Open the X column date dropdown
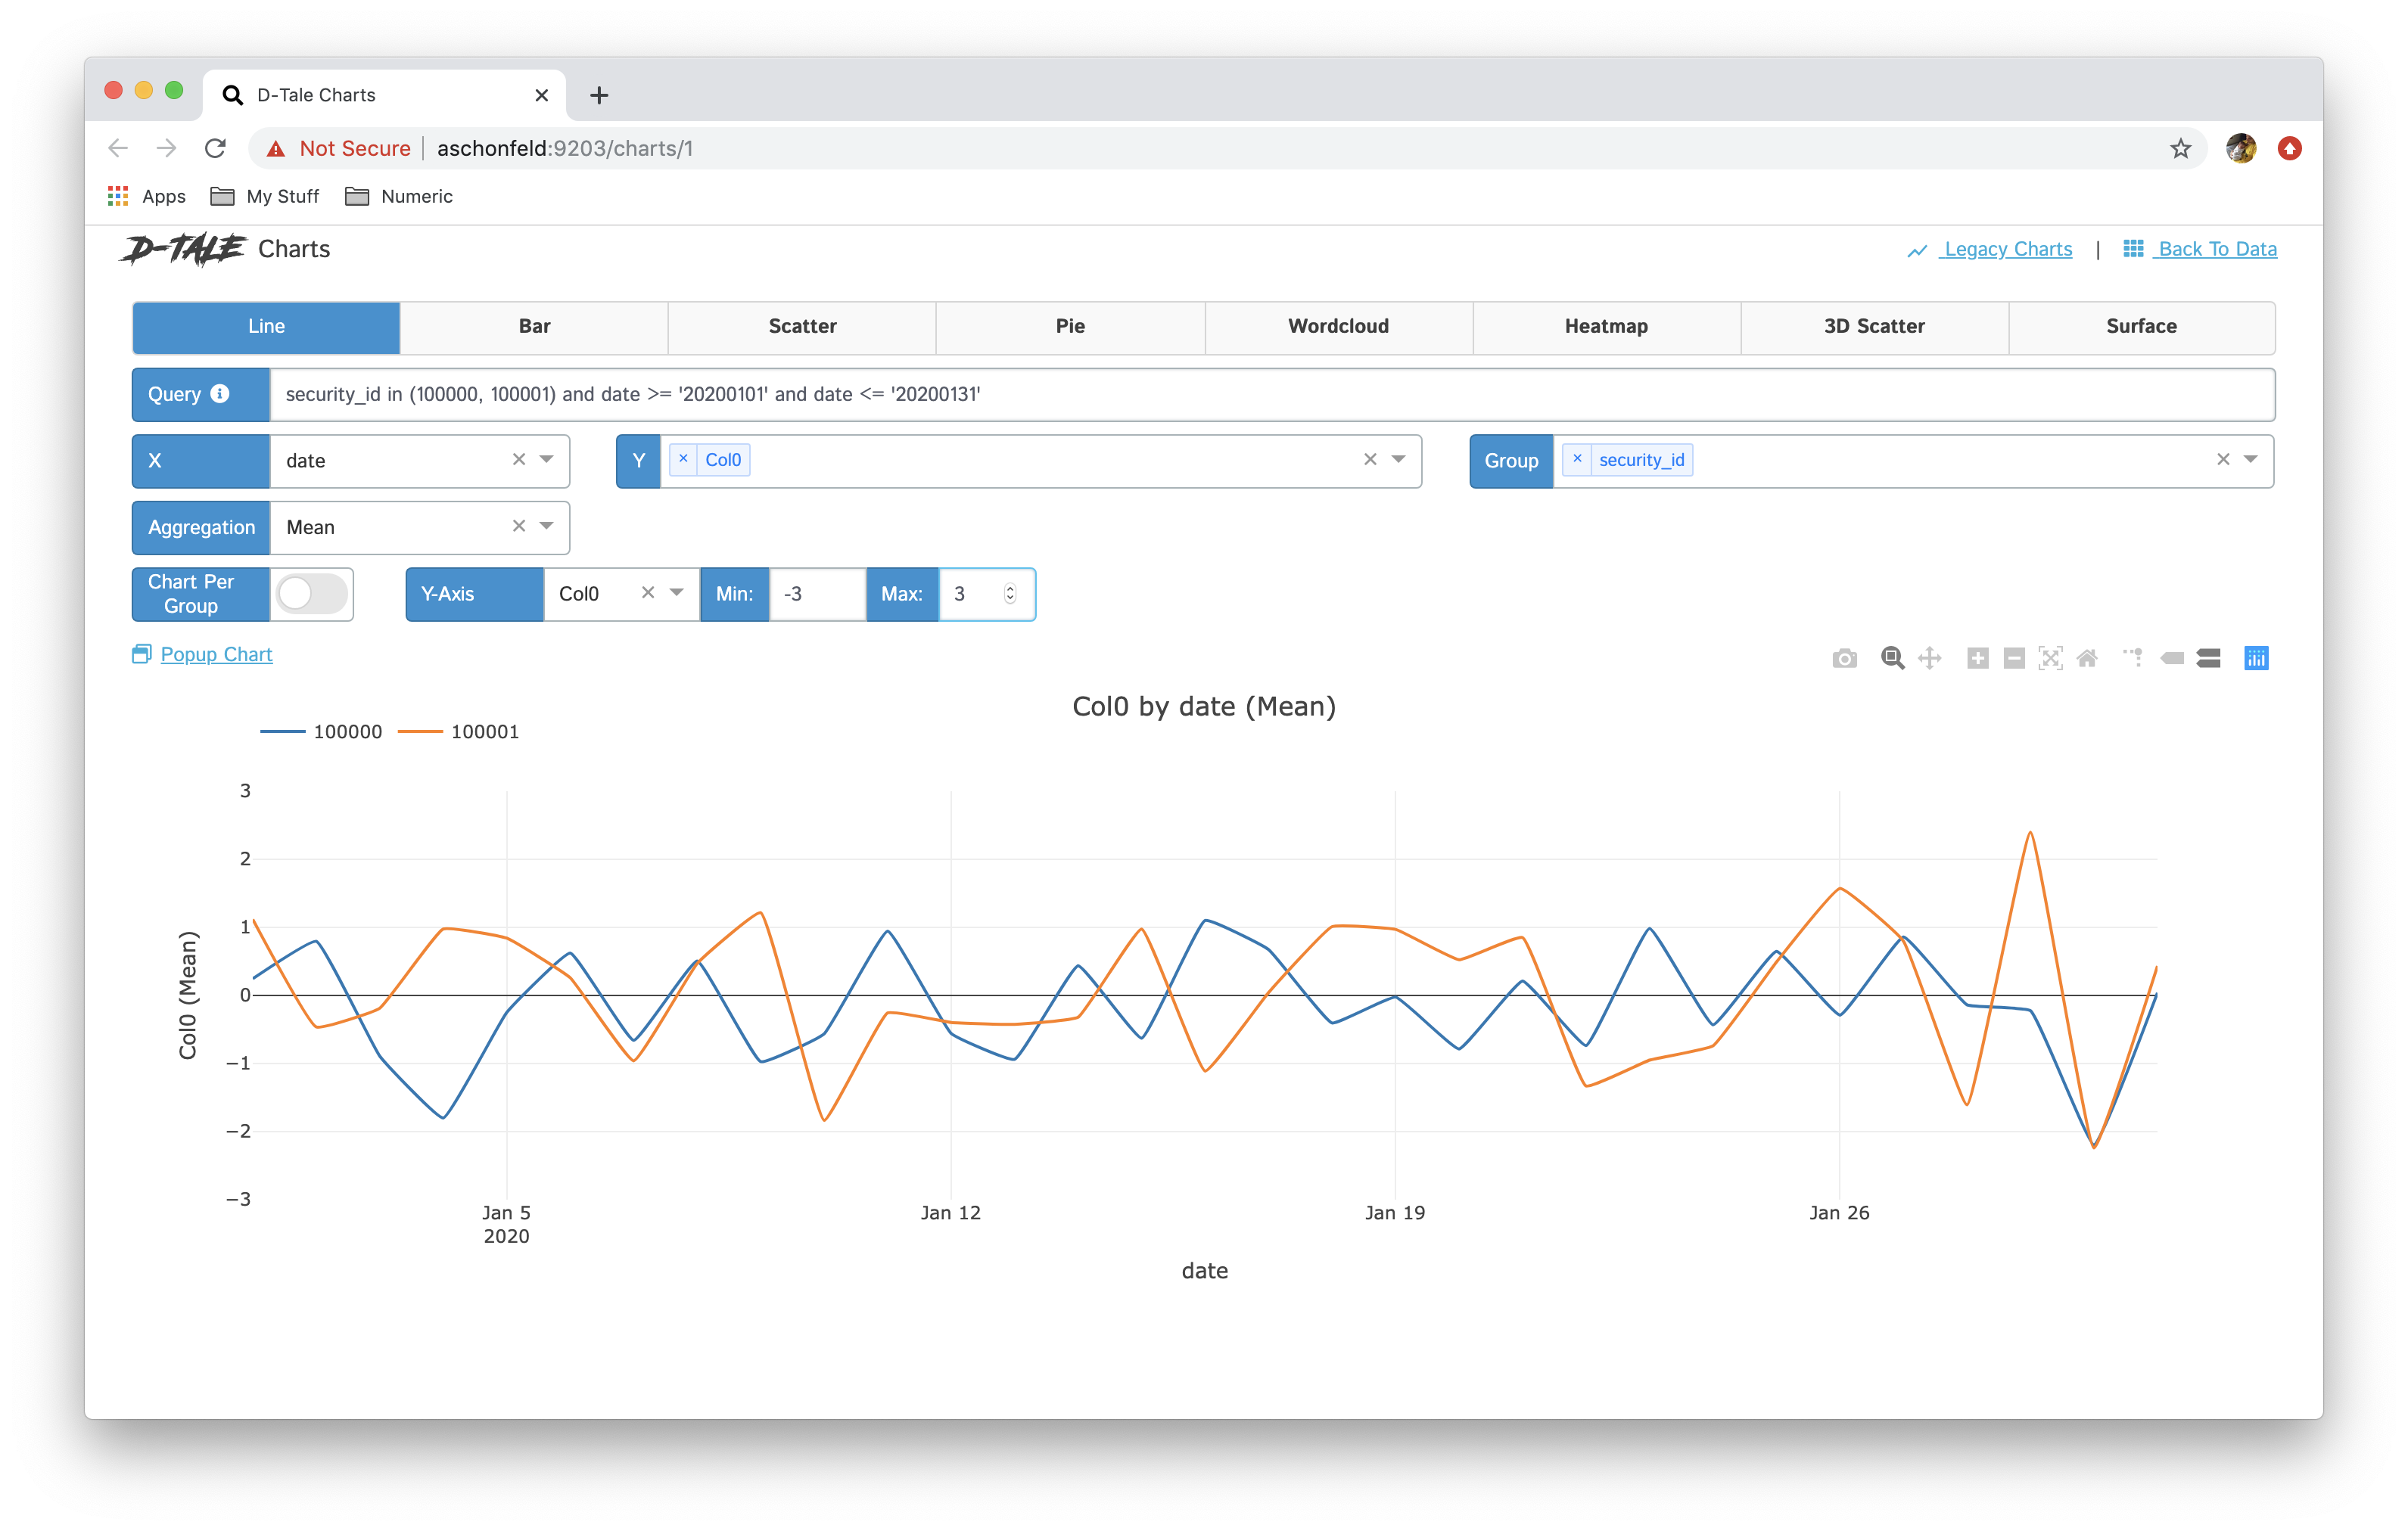This screenshot has height=1531, width=2408. 546,461
